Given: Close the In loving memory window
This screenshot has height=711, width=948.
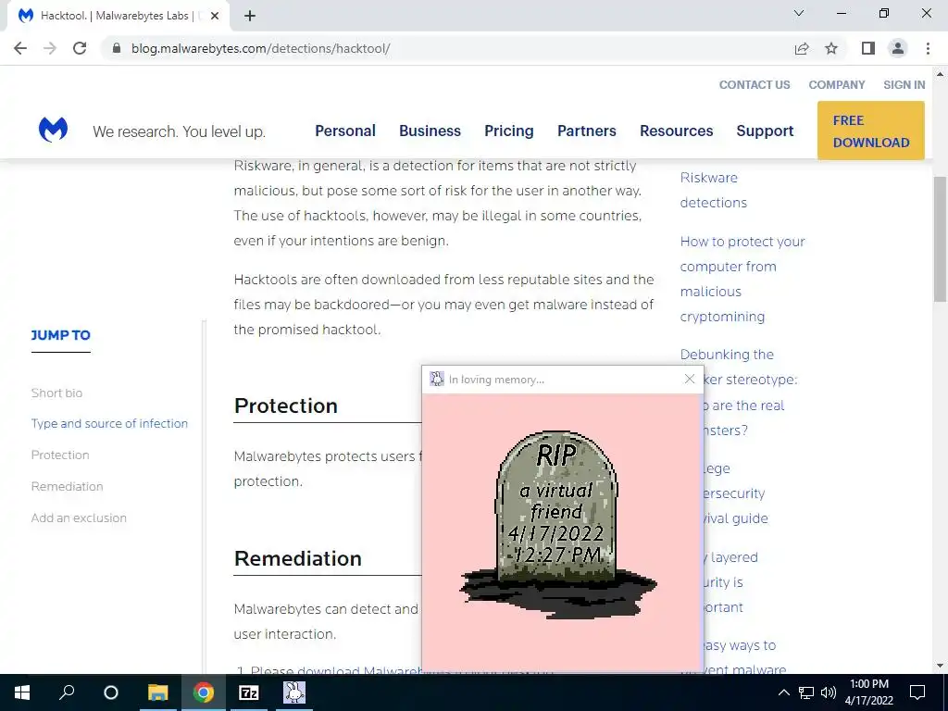Looking at the screenshot, I should (689, 379).
